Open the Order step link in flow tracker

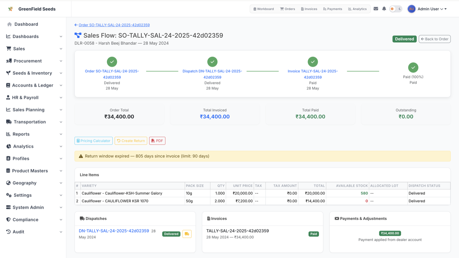(x=112, y=74)
